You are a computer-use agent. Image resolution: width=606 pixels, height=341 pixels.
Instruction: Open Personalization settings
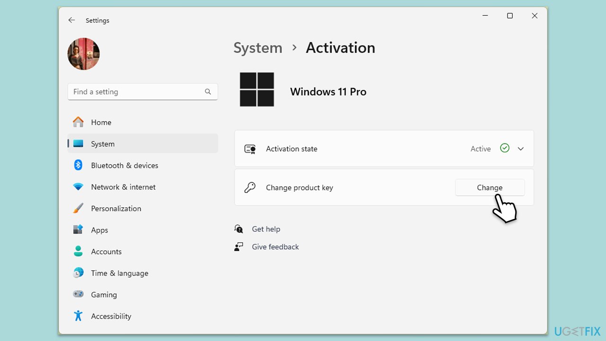point(143,208)
